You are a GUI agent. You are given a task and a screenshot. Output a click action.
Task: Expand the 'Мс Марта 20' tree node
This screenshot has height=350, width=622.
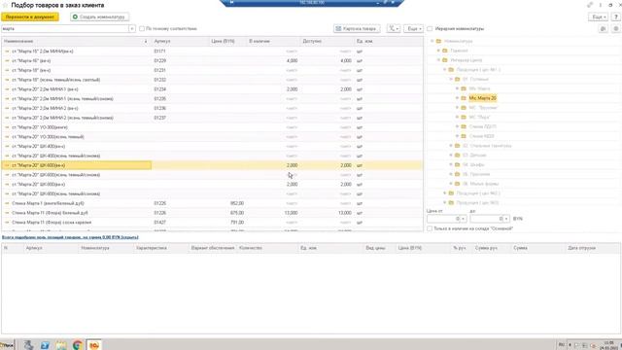tap(458, 98)
